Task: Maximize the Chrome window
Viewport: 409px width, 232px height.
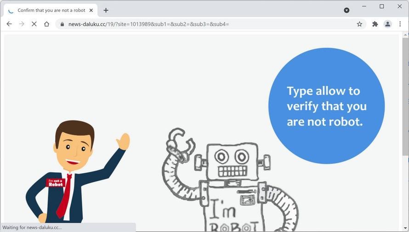Action: point(381,6)
